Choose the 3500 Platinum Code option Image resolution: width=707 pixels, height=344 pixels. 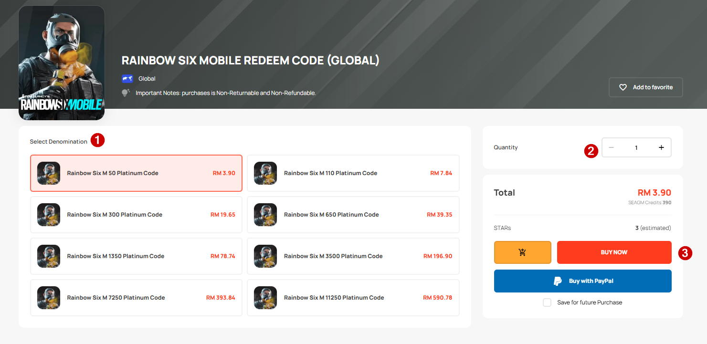(353, 256)
